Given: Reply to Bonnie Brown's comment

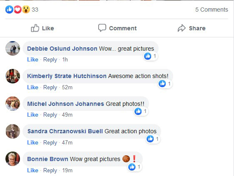Looking at the screenshot, I should (x=50, y=170).
